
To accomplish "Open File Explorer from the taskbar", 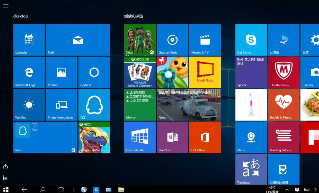I will pyautogui.click(x=121, y=189).
